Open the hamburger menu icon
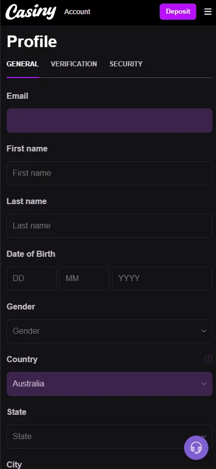This screenshot has height=469, width=216. pos(207,12)
